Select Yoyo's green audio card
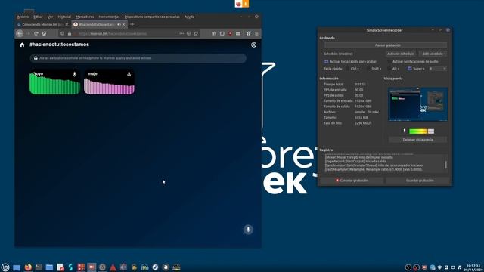This screenshot has width=484, height=272. [54, 82]
